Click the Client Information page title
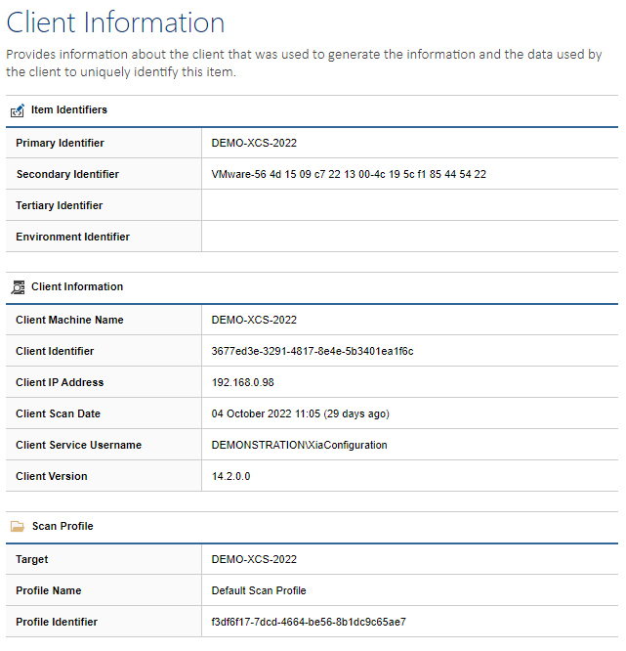Screen dimensions: 626x651 pyautogui.click(x=115, y=22)
